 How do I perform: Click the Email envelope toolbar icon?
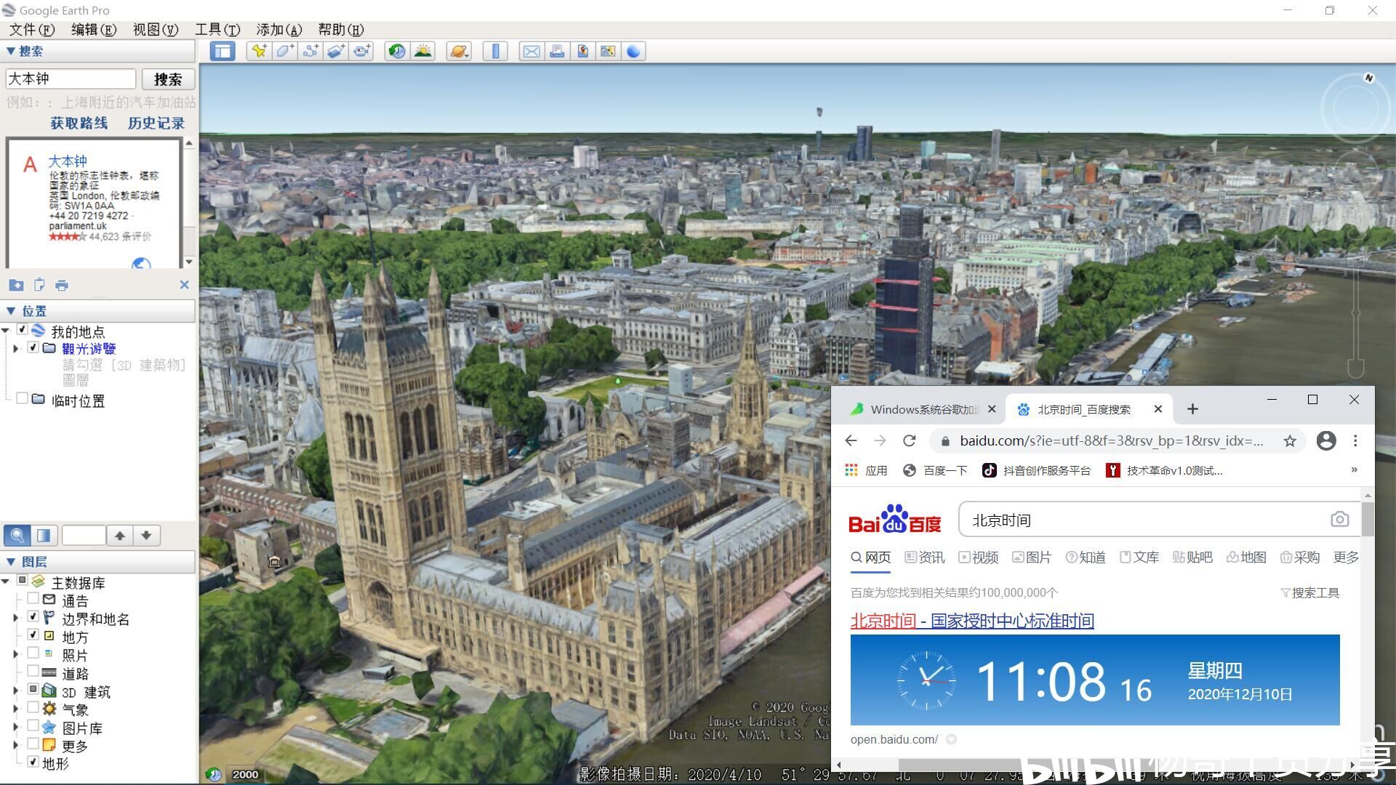click(531, 51)
